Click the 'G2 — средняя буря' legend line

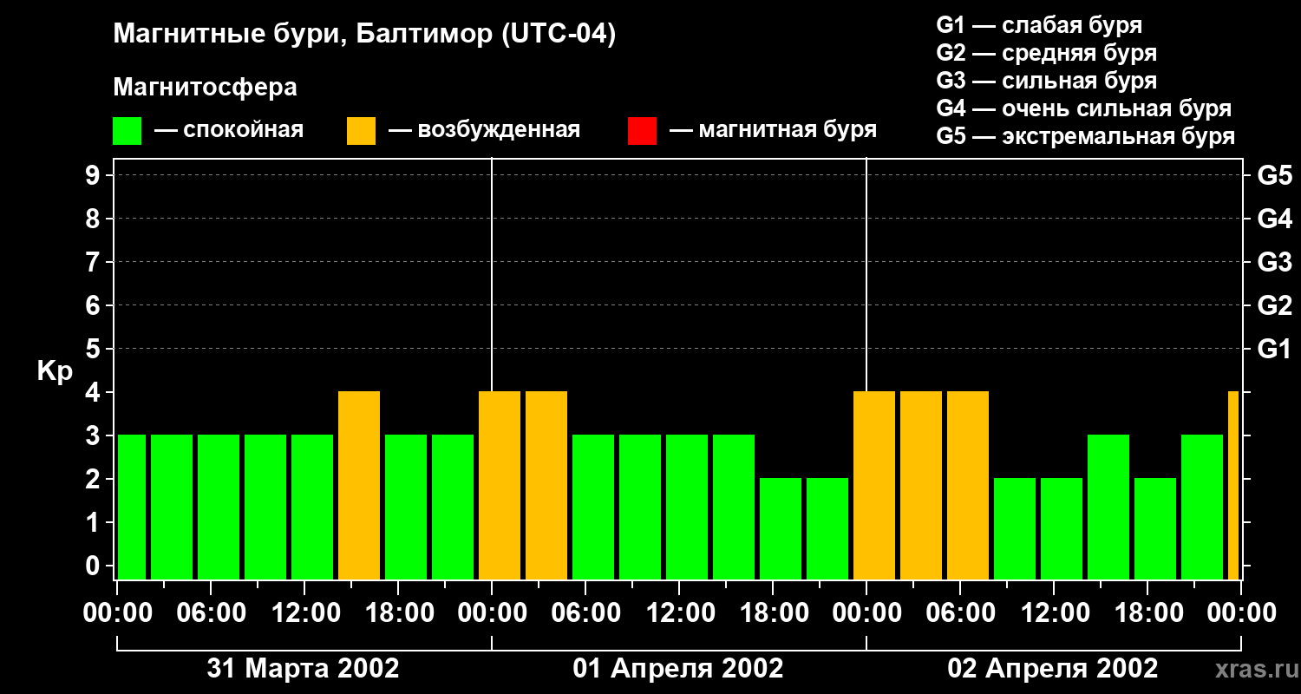(x=1046, y=53)
